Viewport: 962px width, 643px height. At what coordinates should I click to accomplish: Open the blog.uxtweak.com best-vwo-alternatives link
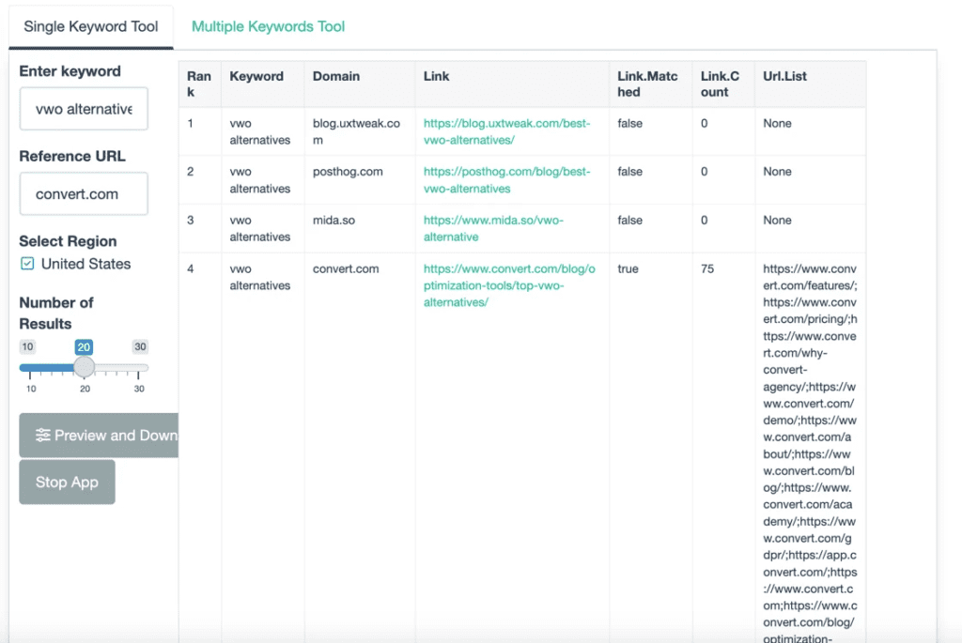pos(506,131)
